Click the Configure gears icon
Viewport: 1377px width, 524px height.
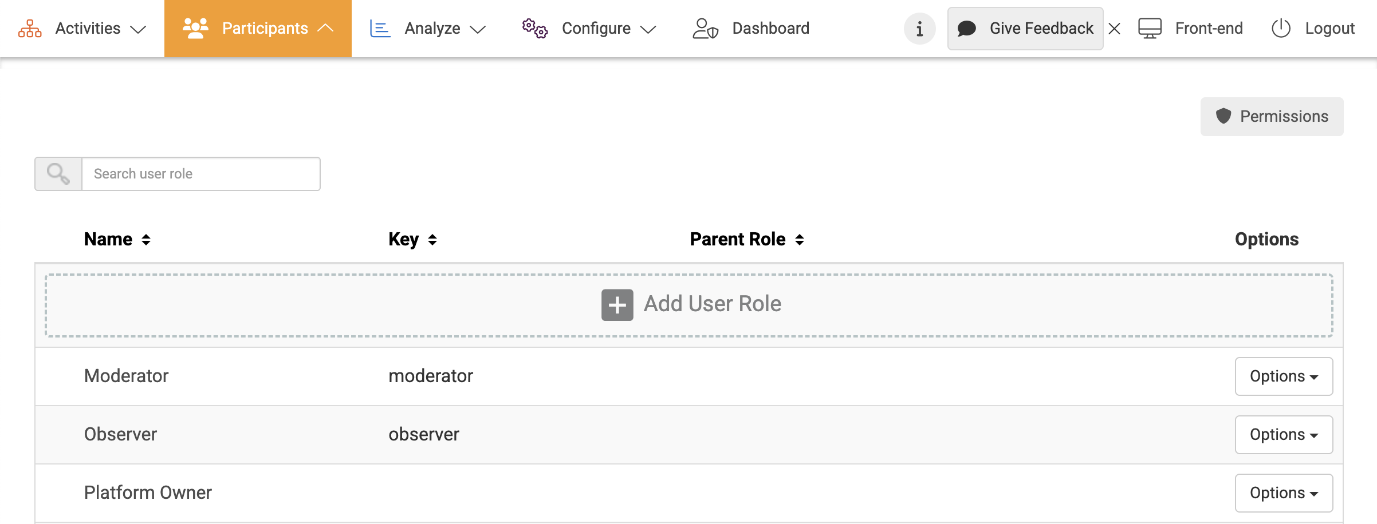point(534,29)
